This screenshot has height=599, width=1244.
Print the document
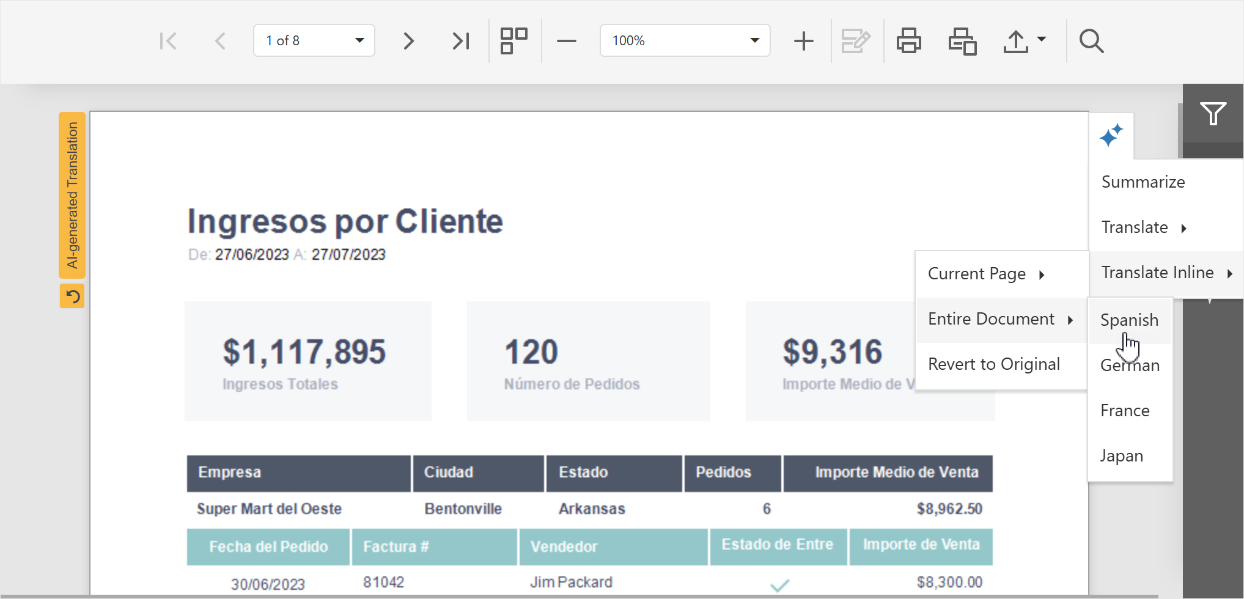click(908, 40)
